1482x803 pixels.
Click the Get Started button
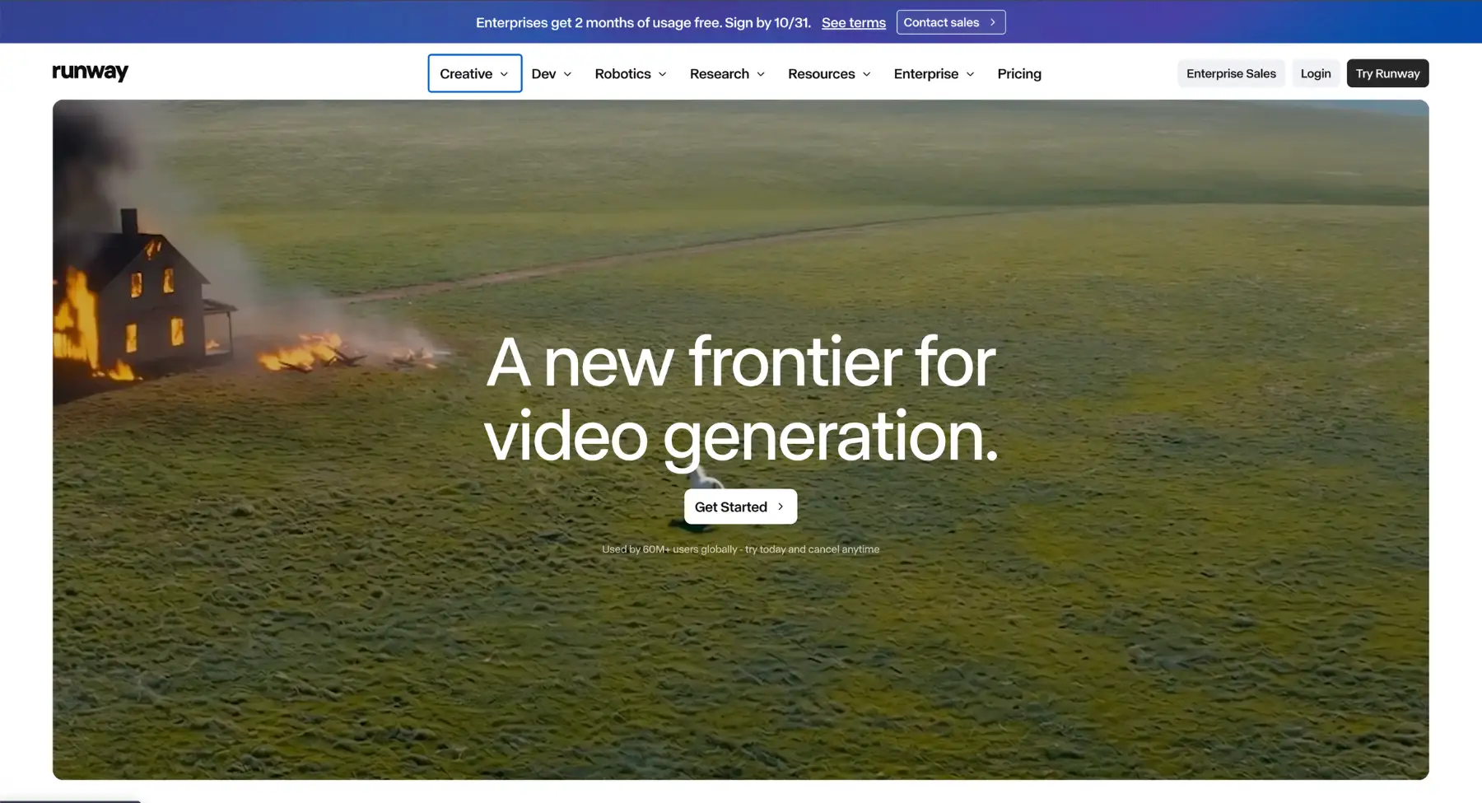point(740,507)
